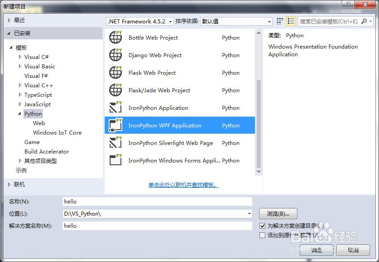Screen dimensions: 379x262
Task: Select IronPython Windows Forms Application icon
Action: pyautogui.click(x=116, y=160)
